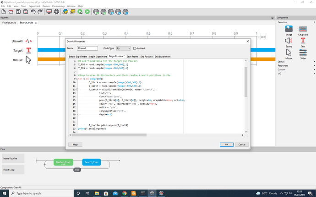This screenshot has width=316, height=197.
Task: Send the experiment to Runner
Action: (x=80, y=12)
